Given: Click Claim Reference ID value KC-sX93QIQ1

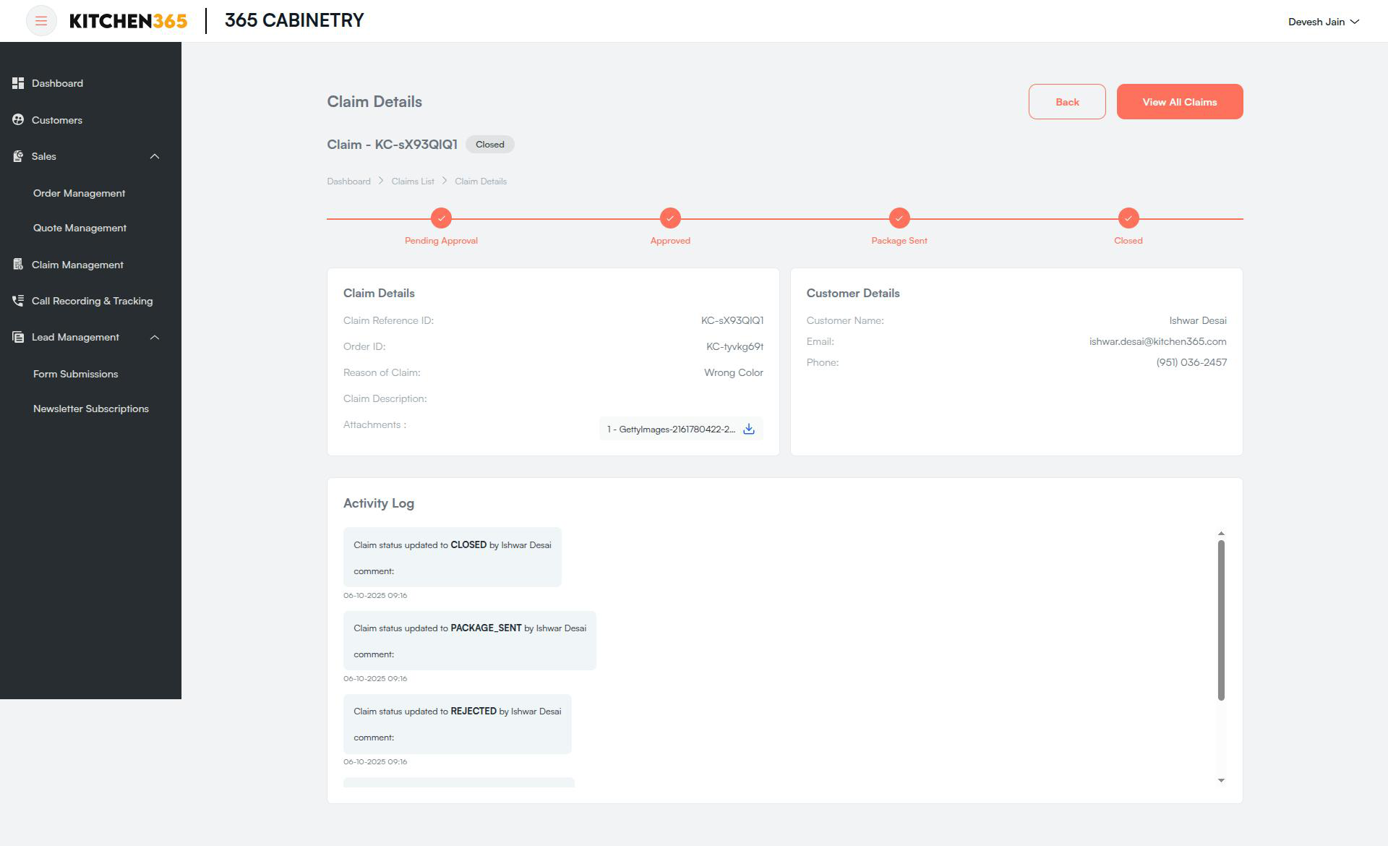Looking at the screenshot, I should [732, 320].
